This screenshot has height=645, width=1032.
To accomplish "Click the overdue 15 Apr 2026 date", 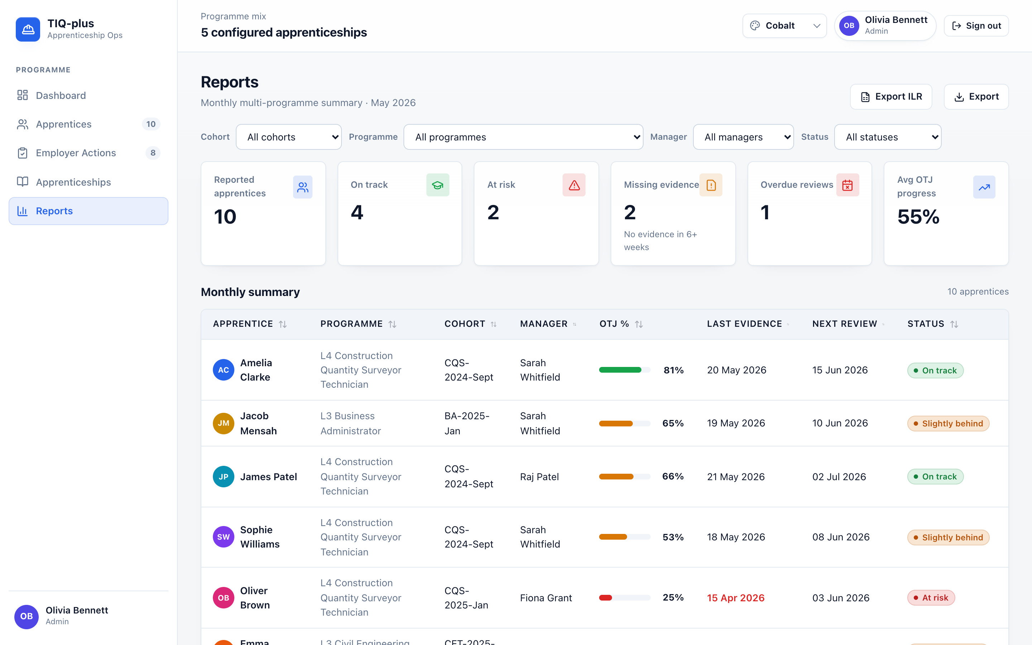I will 736,598.
